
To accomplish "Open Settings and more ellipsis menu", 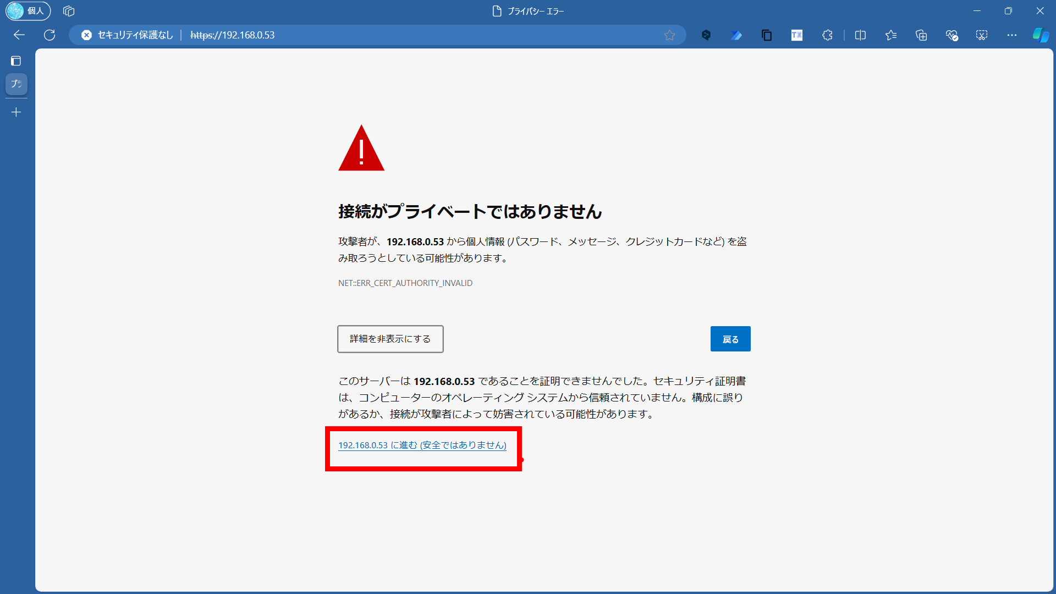I will (1012, 35).
